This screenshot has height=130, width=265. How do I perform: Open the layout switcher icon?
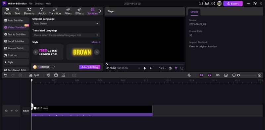click(201, 4)
